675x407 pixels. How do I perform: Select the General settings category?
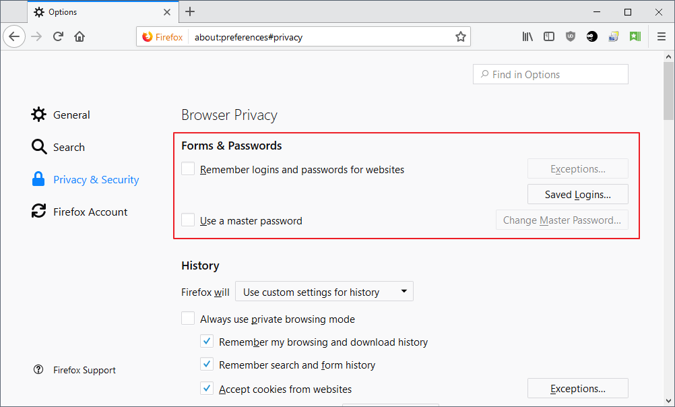tap(61, 115)
